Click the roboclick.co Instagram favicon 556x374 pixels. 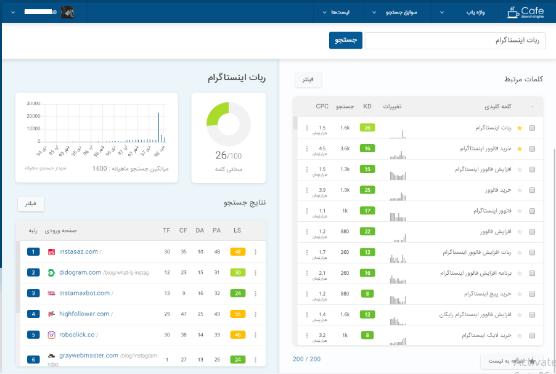[x=52, y=335]
